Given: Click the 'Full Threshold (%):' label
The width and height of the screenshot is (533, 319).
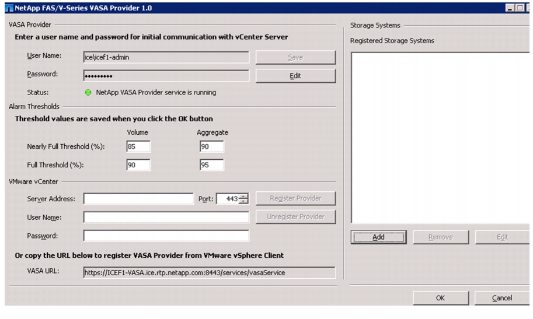Looking at the screenshot, I should [x=55, y=165].
